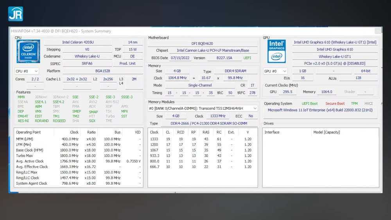The width and height of the screenshot is (391, 220).
Task: Click the Single-Channel mode field
Action: 200,85
